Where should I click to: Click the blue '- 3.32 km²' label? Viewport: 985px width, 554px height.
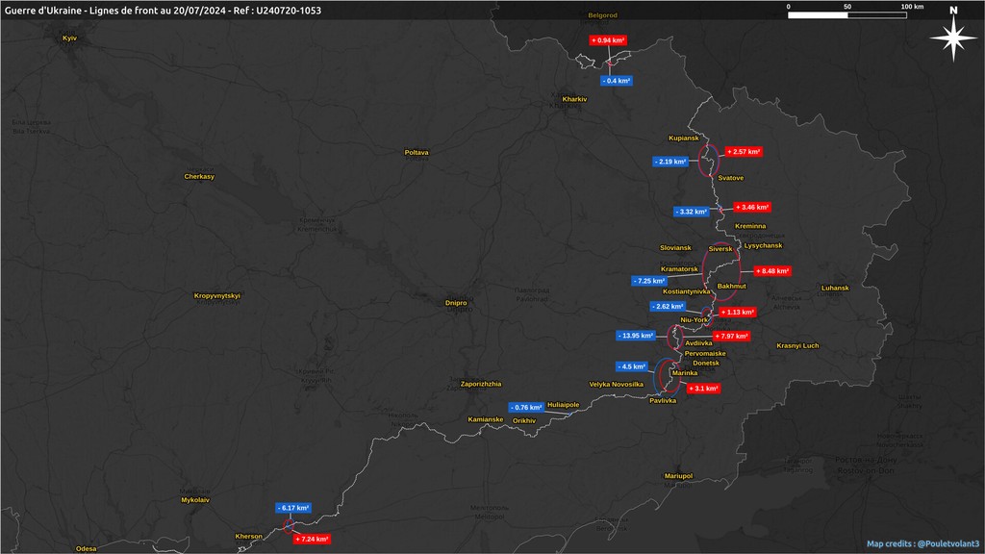[692, 213]
